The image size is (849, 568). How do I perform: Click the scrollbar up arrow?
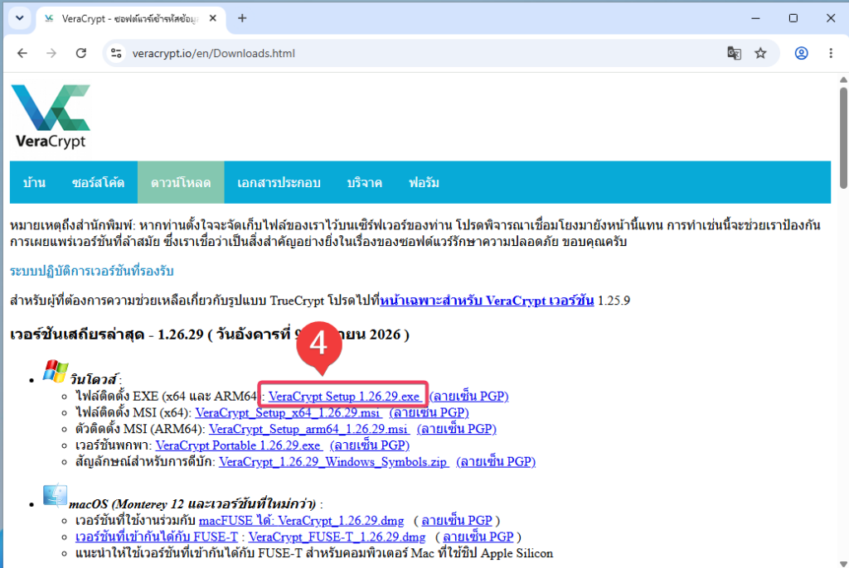point(843,80)
